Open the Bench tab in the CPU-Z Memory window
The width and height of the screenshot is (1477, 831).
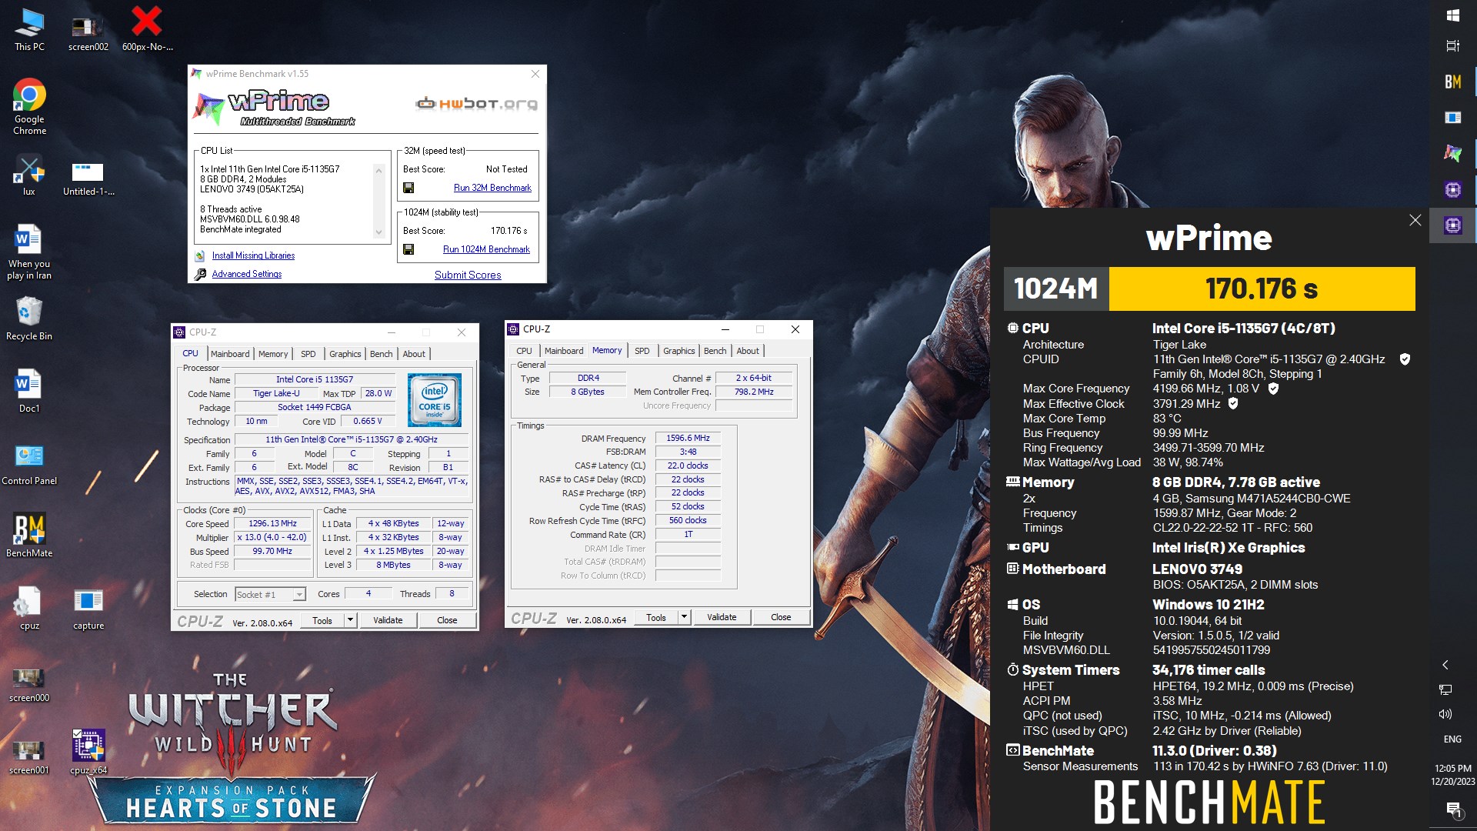[x=715, y=351]
